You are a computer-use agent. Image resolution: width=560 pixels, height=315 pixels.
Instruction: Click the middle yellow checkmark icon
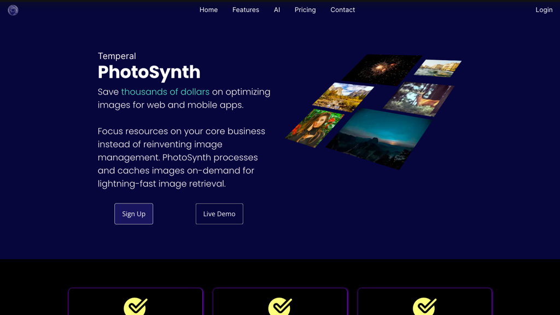pyautogui.click(x=280, y=306)
